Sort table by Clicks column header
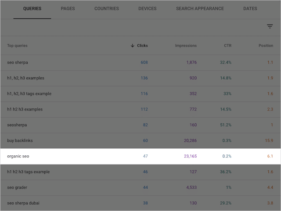Screen dimensions: 281x211 [142, 46]
